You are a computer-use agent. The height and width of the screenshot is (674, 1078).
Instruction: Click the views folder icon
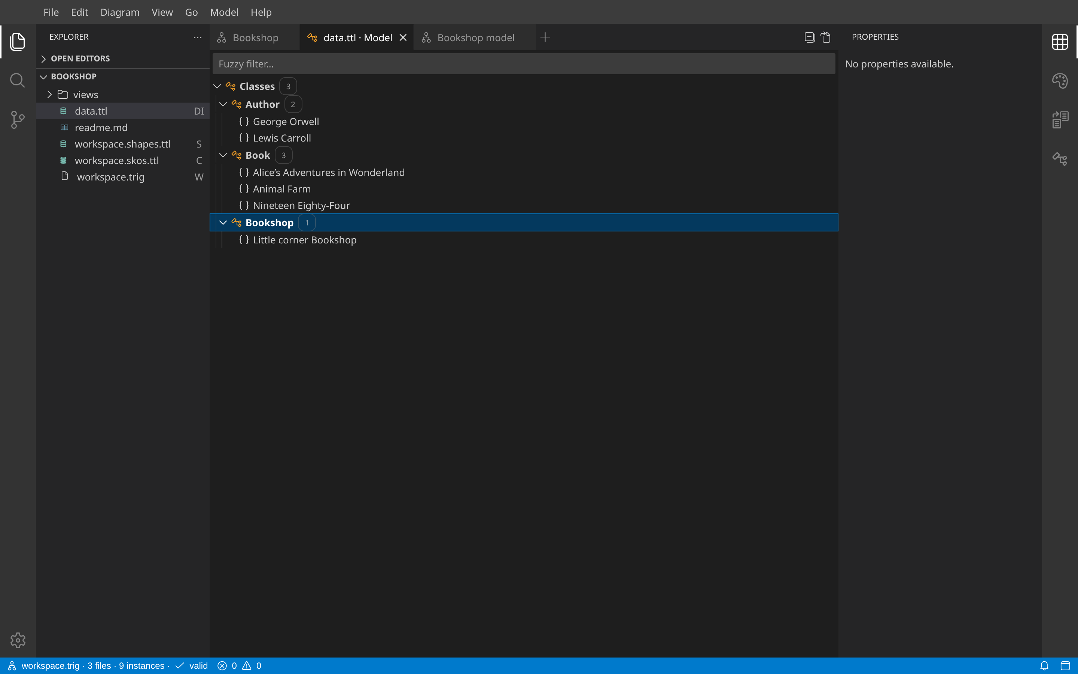click(63, 94)
